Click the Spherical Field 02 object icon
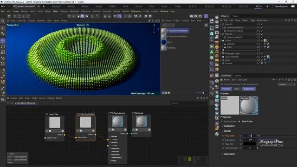The width and height of the screenshot is (297, 167). pos(225,28)
